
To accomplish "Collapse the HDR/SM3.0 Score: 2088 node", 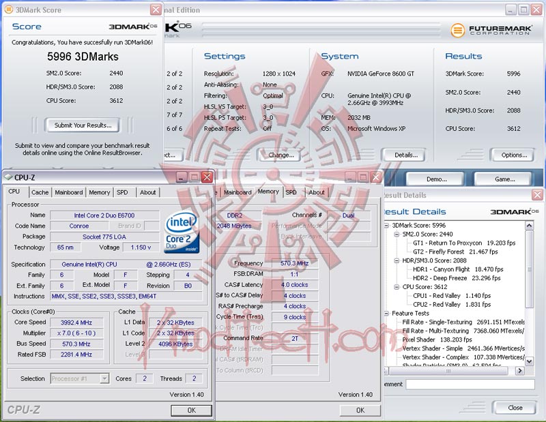I will 397,260.
